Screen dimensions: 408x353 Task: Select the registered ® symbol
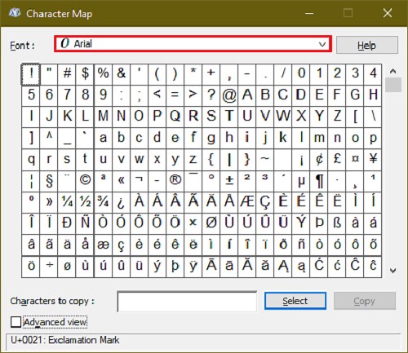click(175, 181)
